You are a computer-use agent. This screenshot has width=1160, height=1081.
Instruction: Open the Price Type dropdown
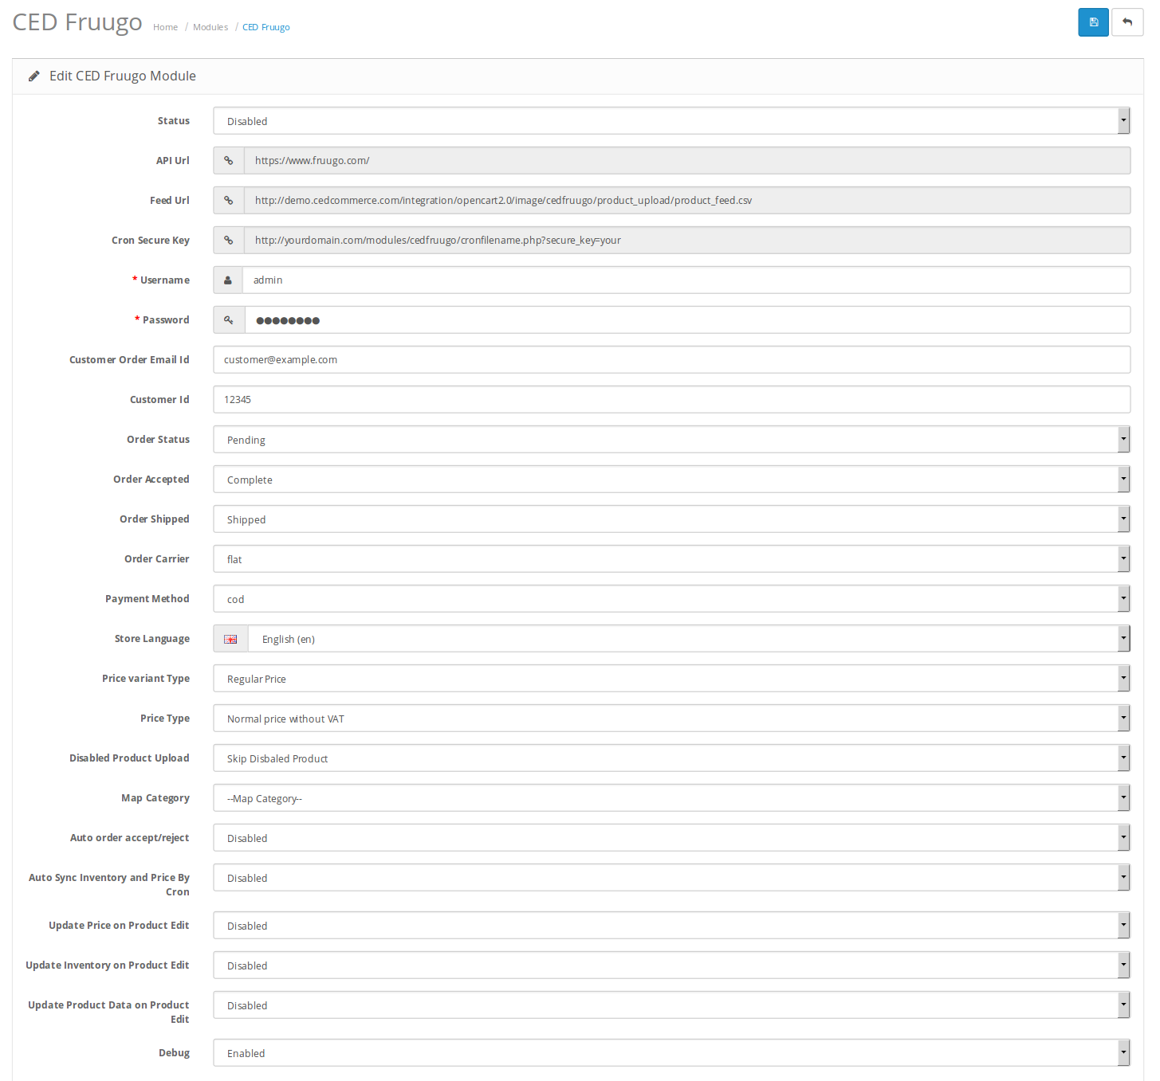point(671,718)
